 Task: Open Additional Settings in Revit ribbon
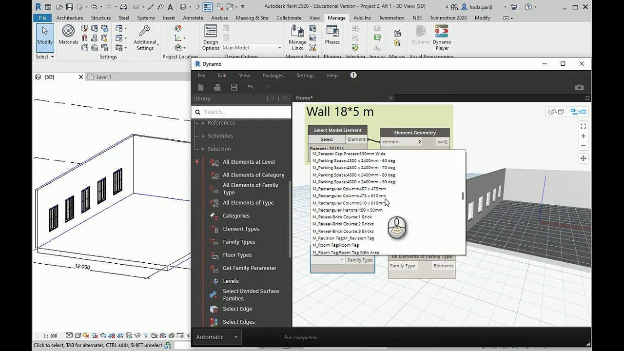(x=145, y=38)
